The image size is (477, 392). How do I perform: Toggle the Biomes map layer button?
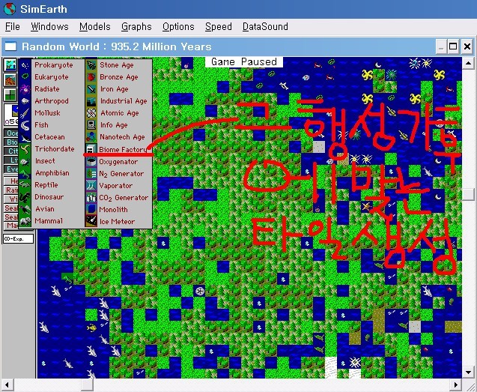pos(11,142)
